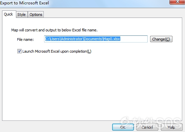Screen dimensions: 185x132
Task: Cancel the Excel export dialog
Action: click(x=147, y=127)
